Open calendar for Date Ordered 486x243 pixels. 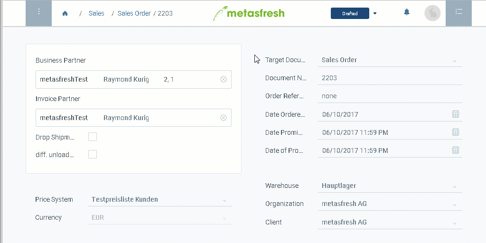click(455, 114)
